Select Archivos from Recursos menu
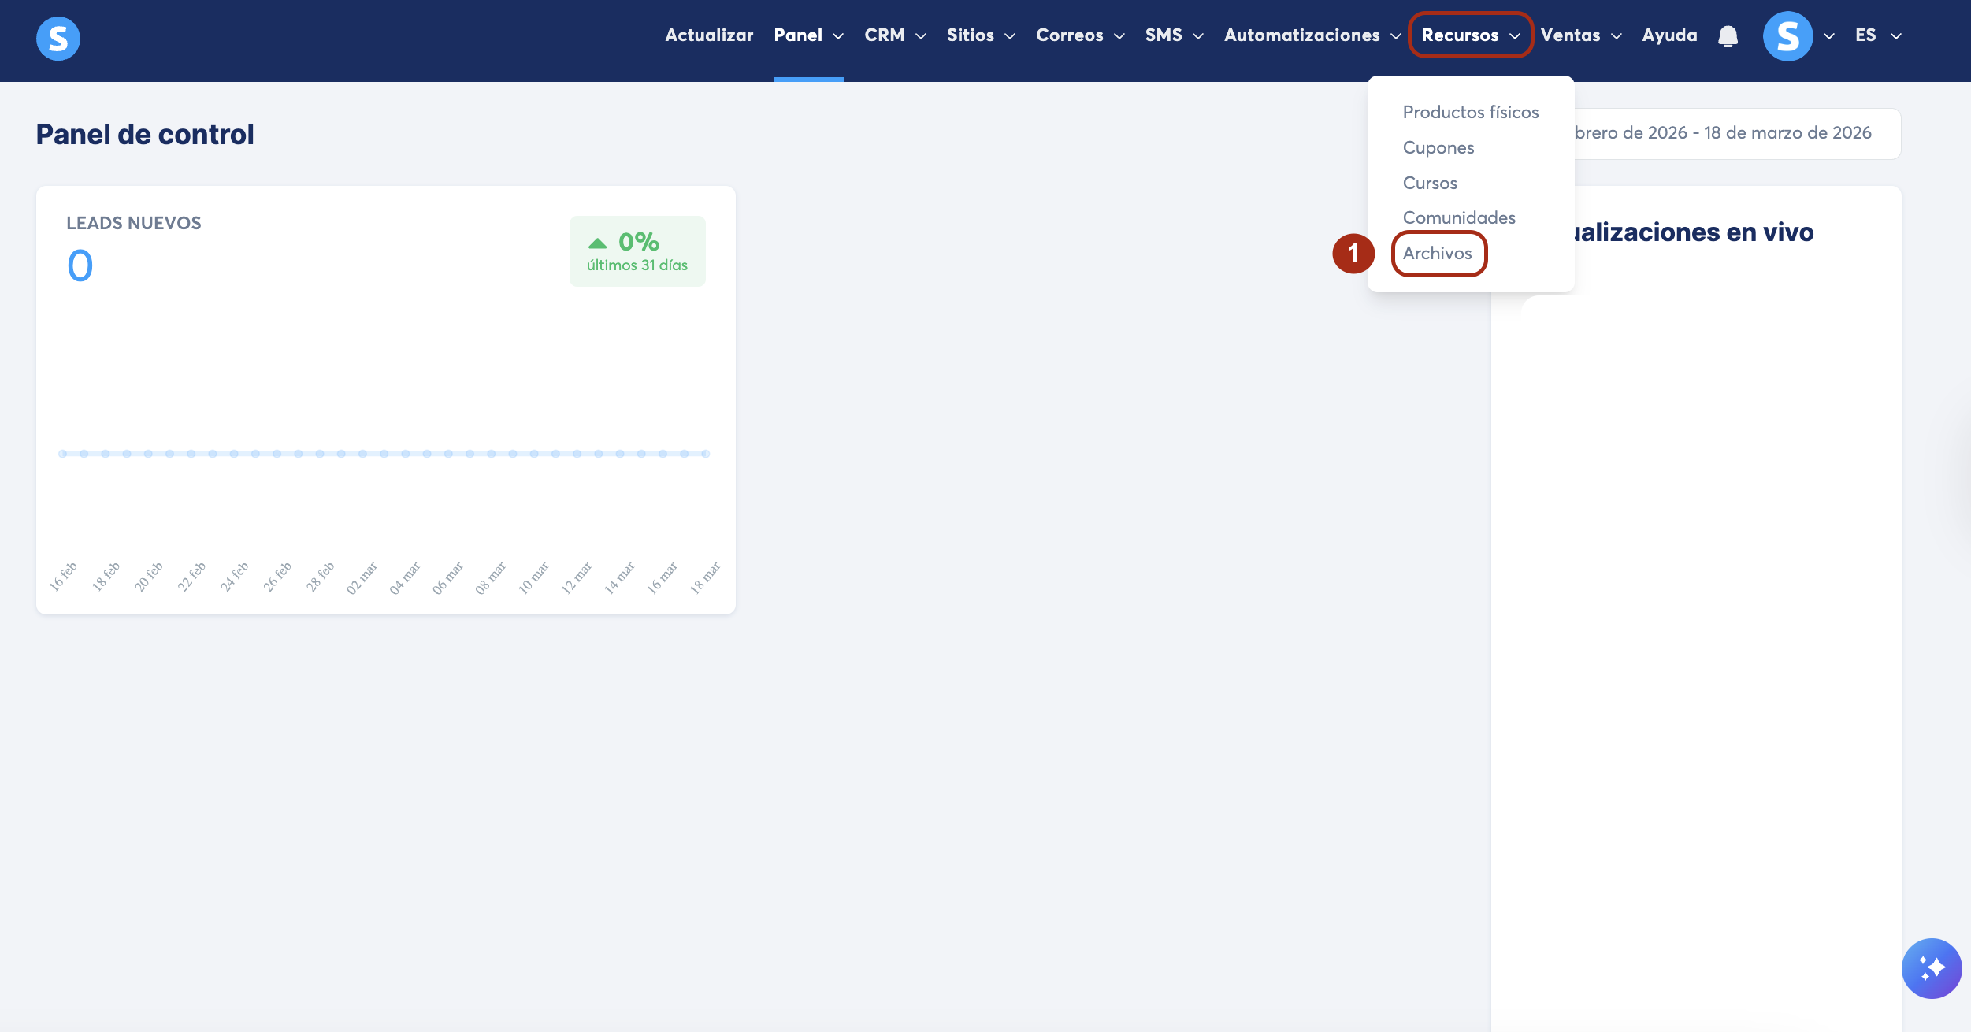Image resolution: width=1971 pixels, height=1032 pixels. click(x=1437, y=253)
